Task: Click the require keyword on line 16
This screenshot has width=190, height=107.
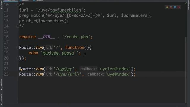Action: (28, 37)
